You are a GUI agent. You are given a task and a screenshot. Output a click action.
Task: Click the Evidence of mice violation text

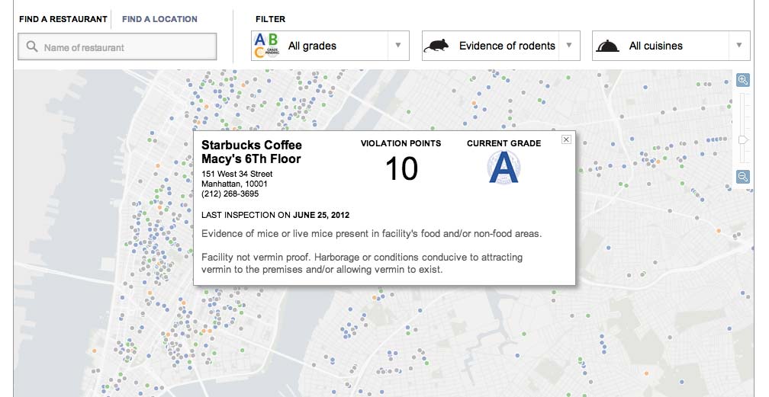click(x=372, y=234)
